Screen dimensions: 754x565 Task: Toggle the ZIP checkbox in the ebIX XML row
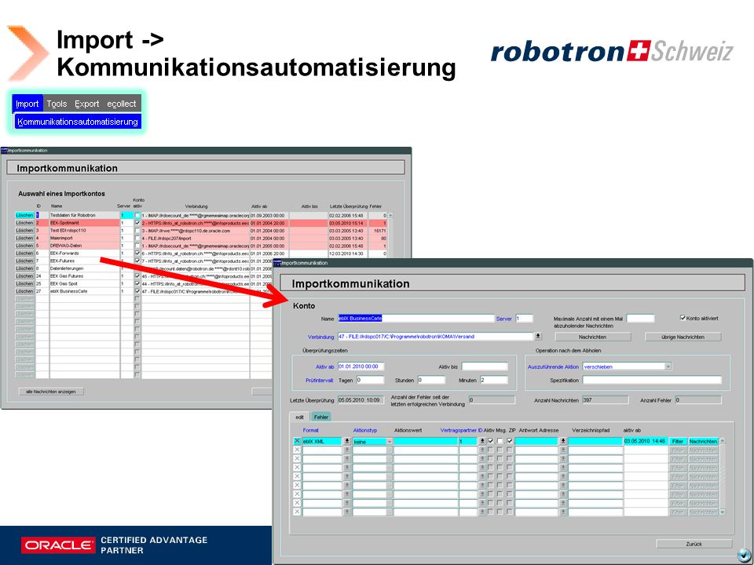(x=510, y=441)
